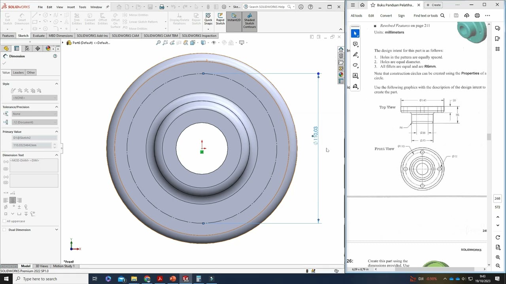Open the SOLIDWORKS Insert menu

[x=71, y=7]
